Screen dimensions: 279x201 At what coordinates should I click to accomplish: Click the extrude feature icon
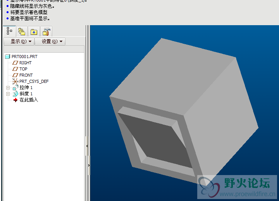15,88
